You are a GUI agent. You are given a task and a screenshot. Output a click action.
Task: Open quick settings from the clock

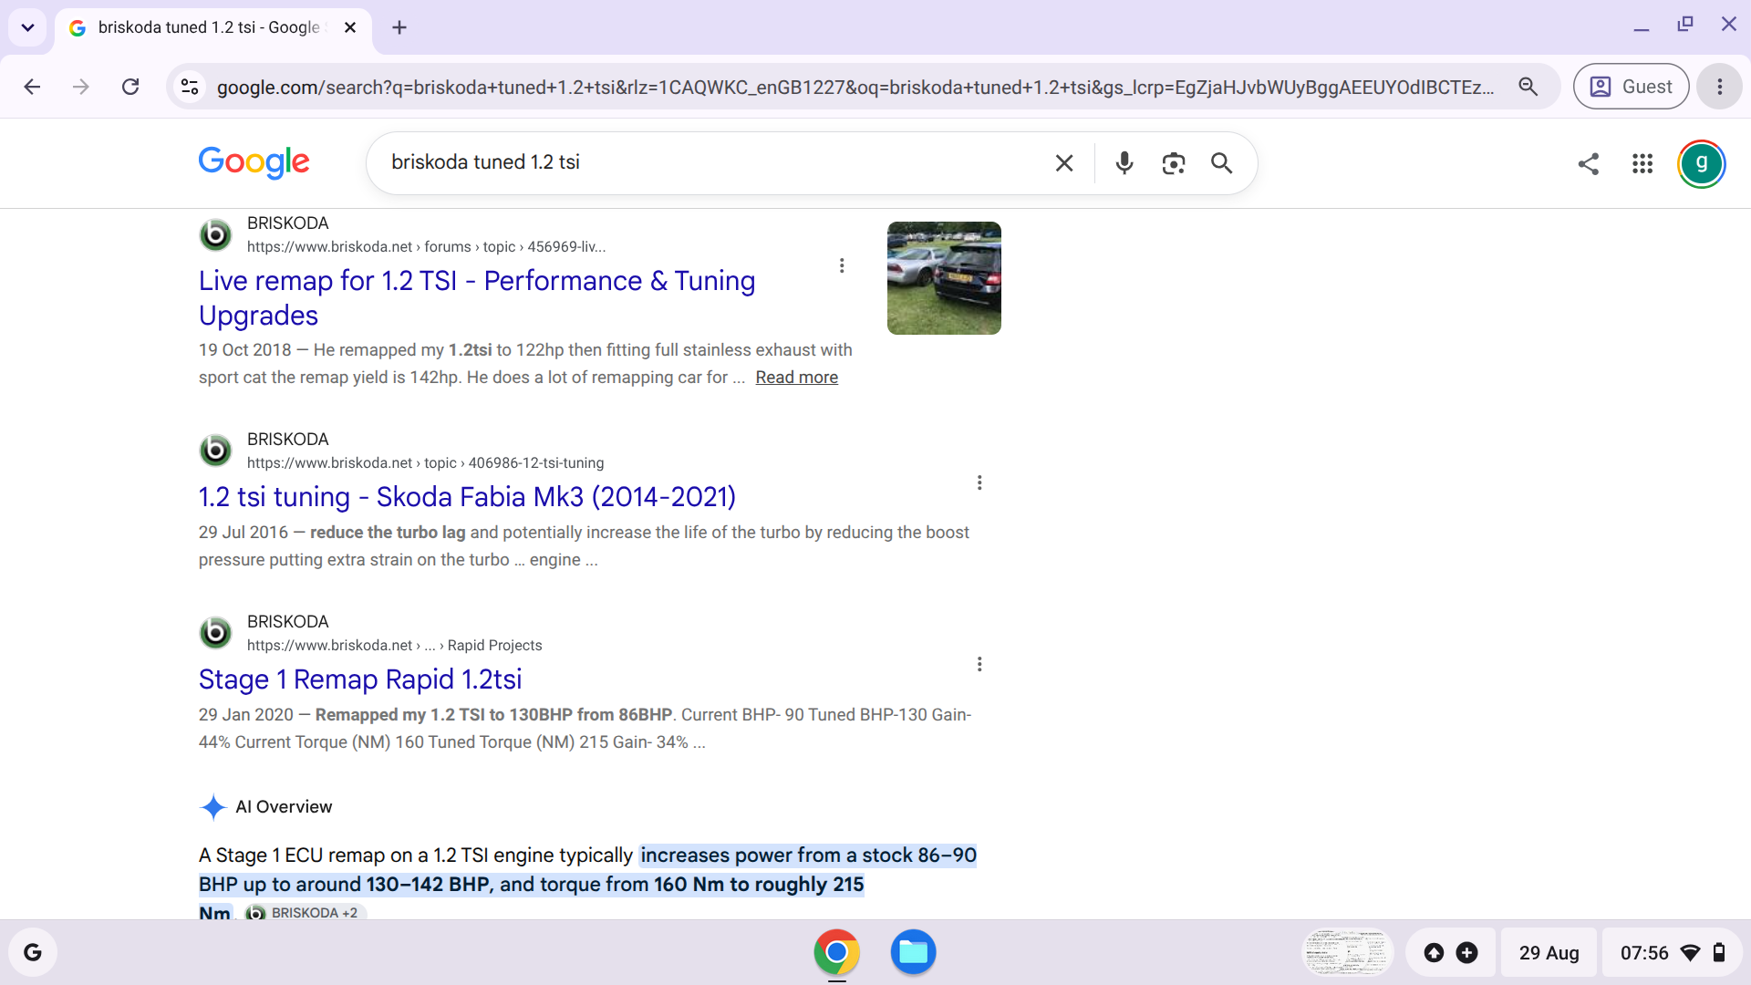[1673, 953]
